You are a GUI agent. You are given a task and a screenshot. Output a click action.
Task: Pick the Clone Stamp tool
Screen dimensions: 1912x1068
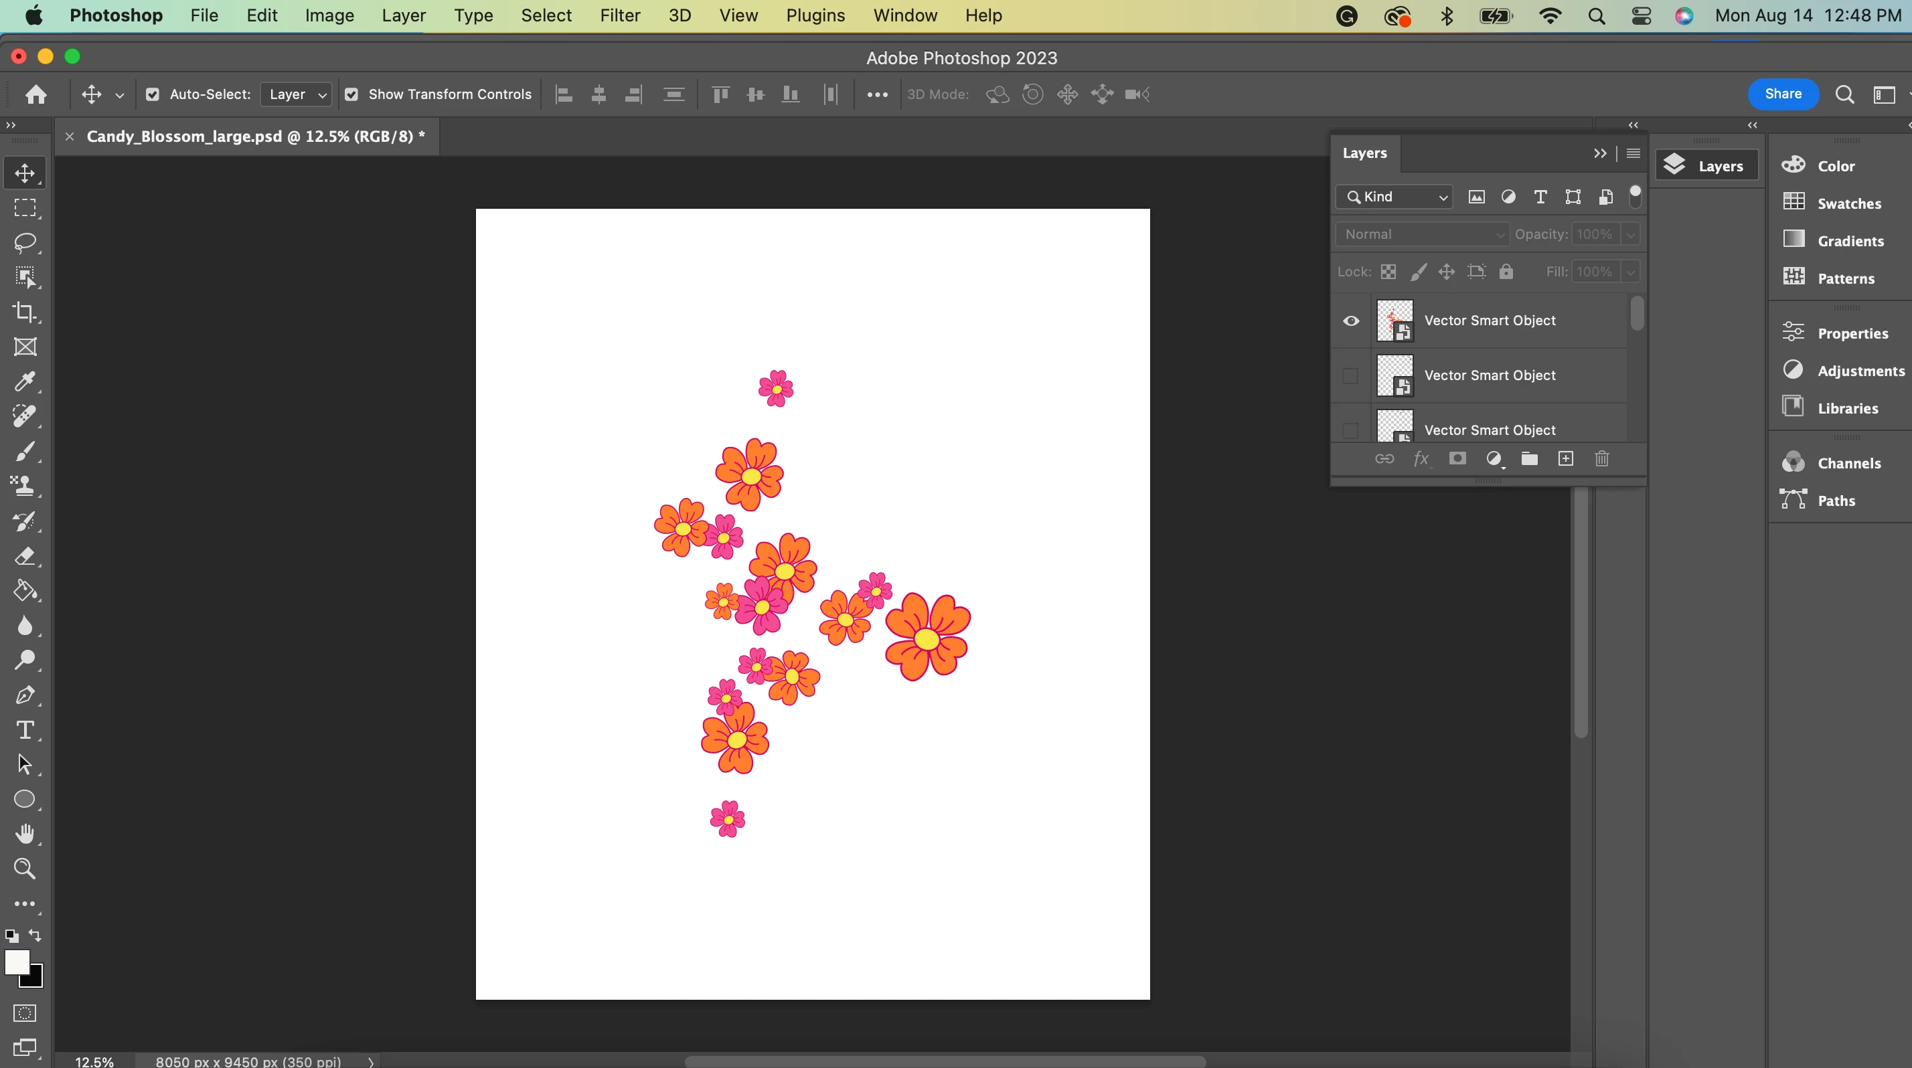pos(25,486)
